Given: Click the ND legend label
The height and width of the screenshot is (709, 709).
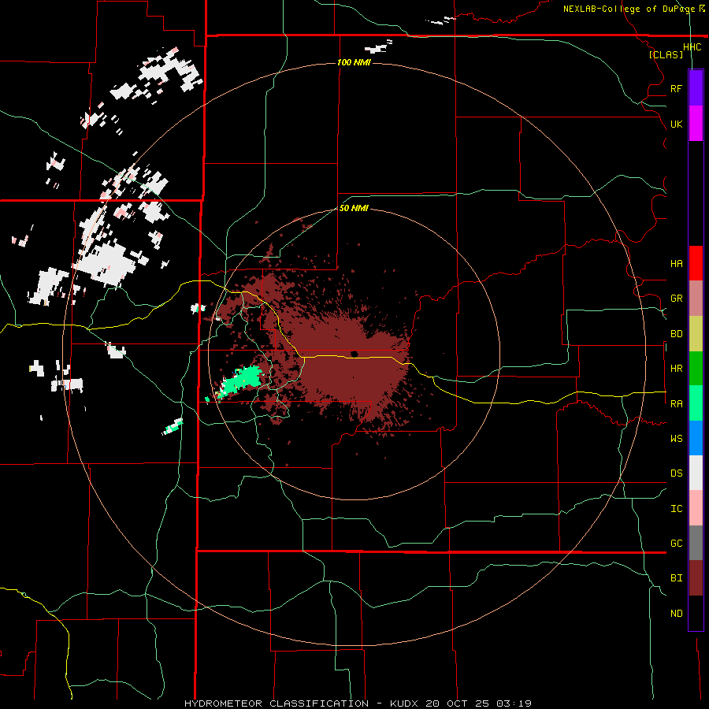Looking at the screenshot, I should (676, 613).
